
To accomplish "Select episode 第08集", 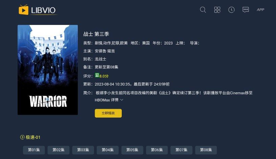I will coord(206,150).
